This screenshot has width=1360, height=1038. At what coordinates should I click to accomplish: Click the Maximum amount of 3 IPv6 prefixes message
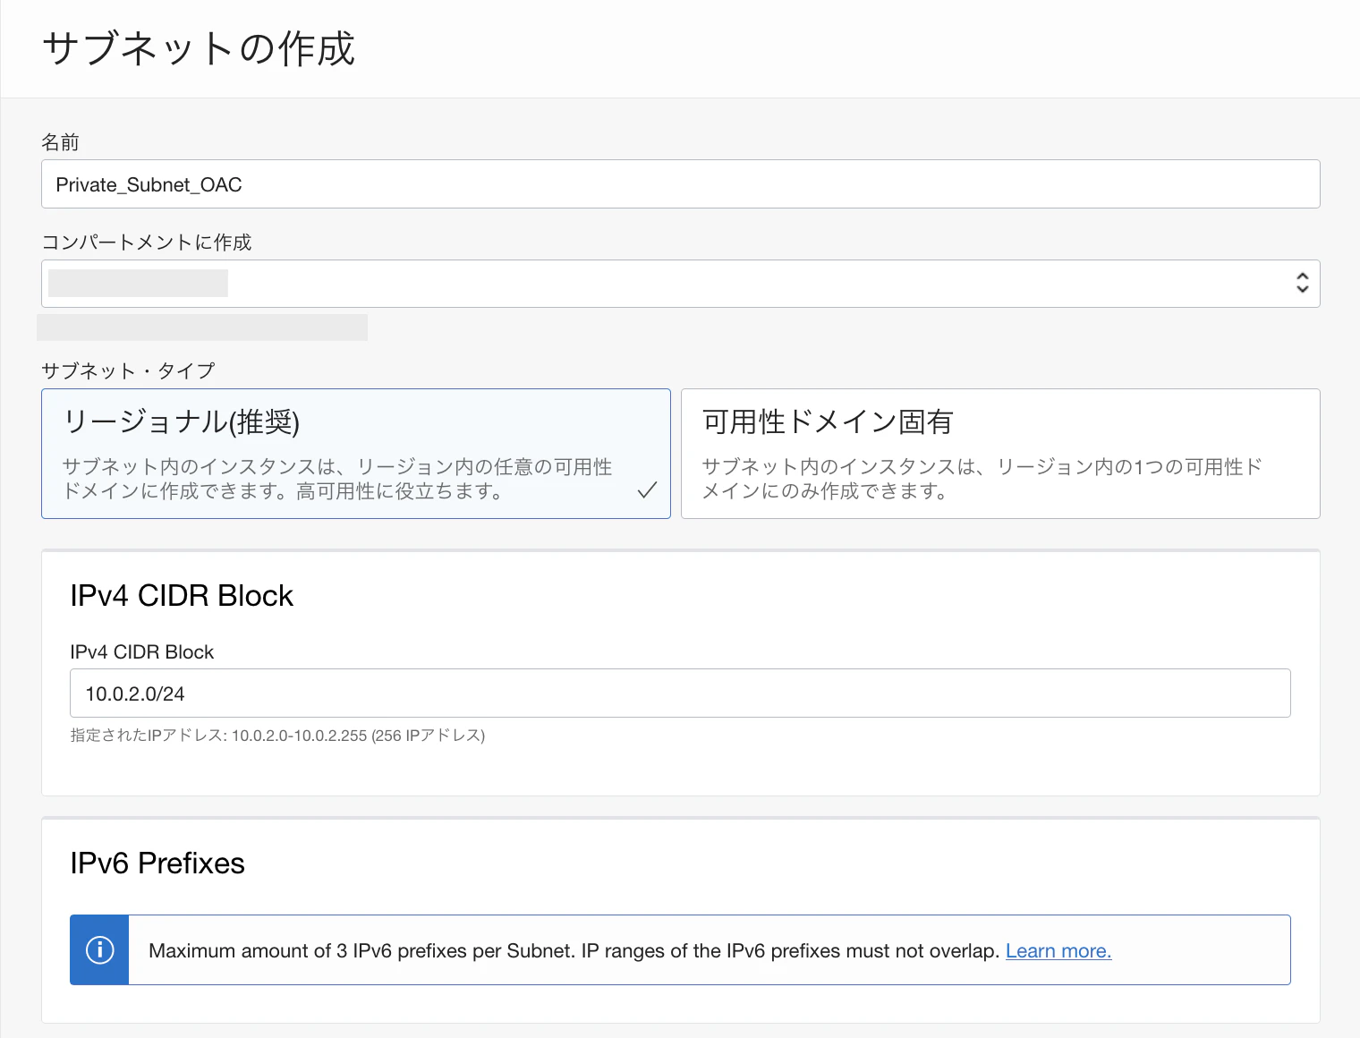(574, 950)
